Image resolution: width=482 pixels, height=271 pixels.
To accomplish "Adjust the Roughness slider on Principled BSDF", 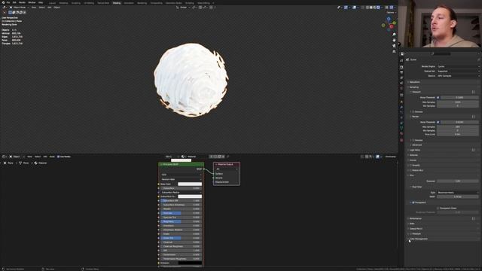I will [x=181, y=221].
